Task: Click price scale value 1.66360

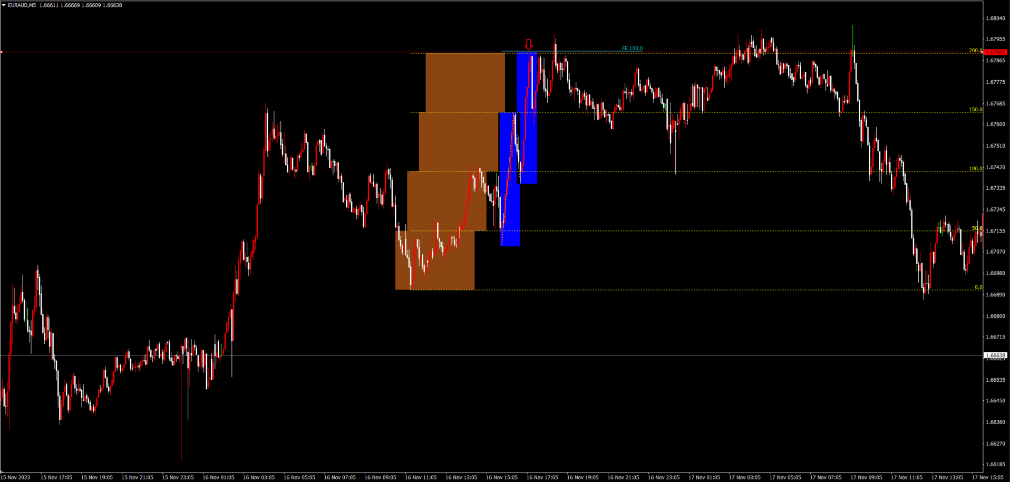Action: 995,422
